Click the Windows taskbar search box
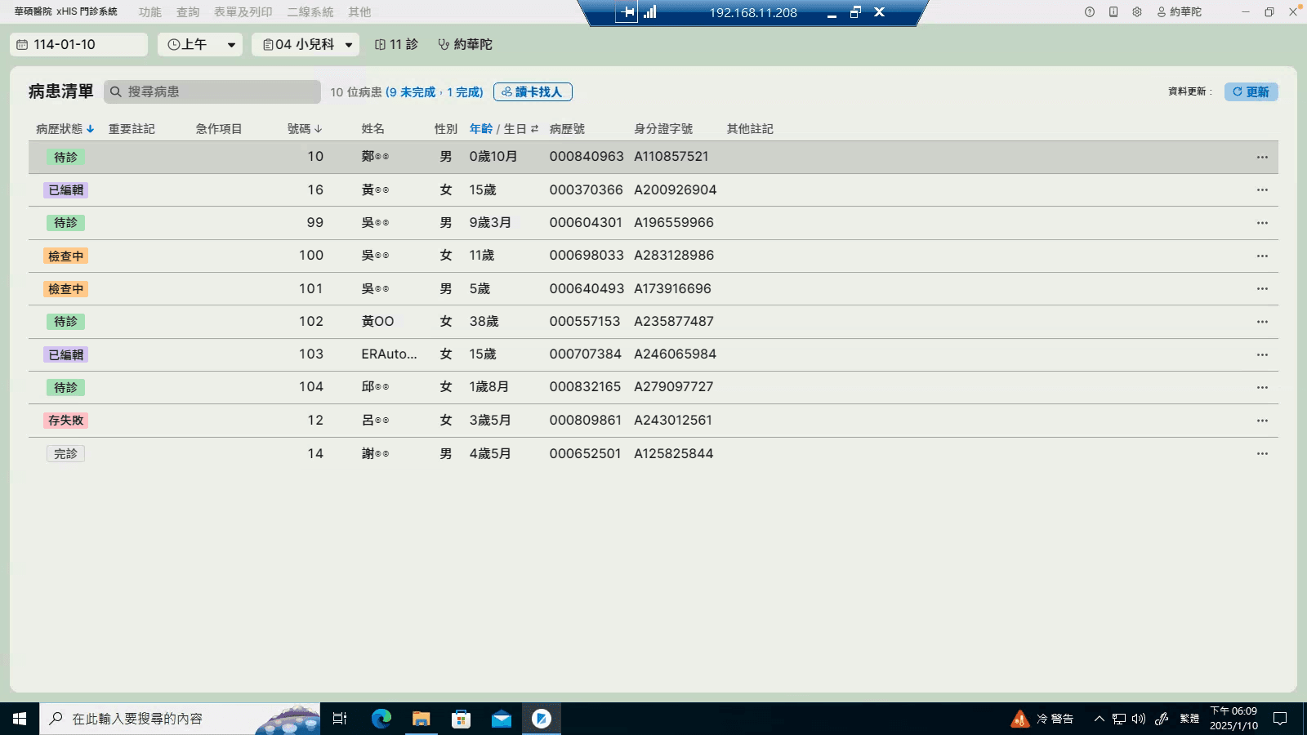The image size is (1307, 735). (180, 719)
